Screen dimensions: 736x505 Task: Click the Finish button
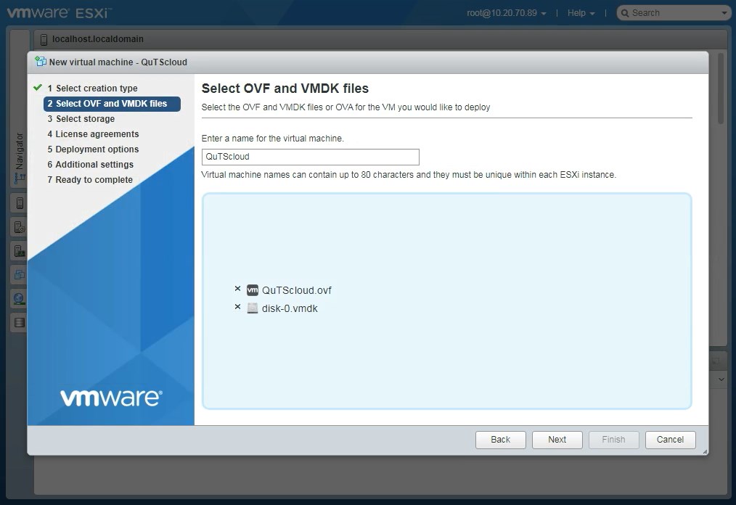613,440
